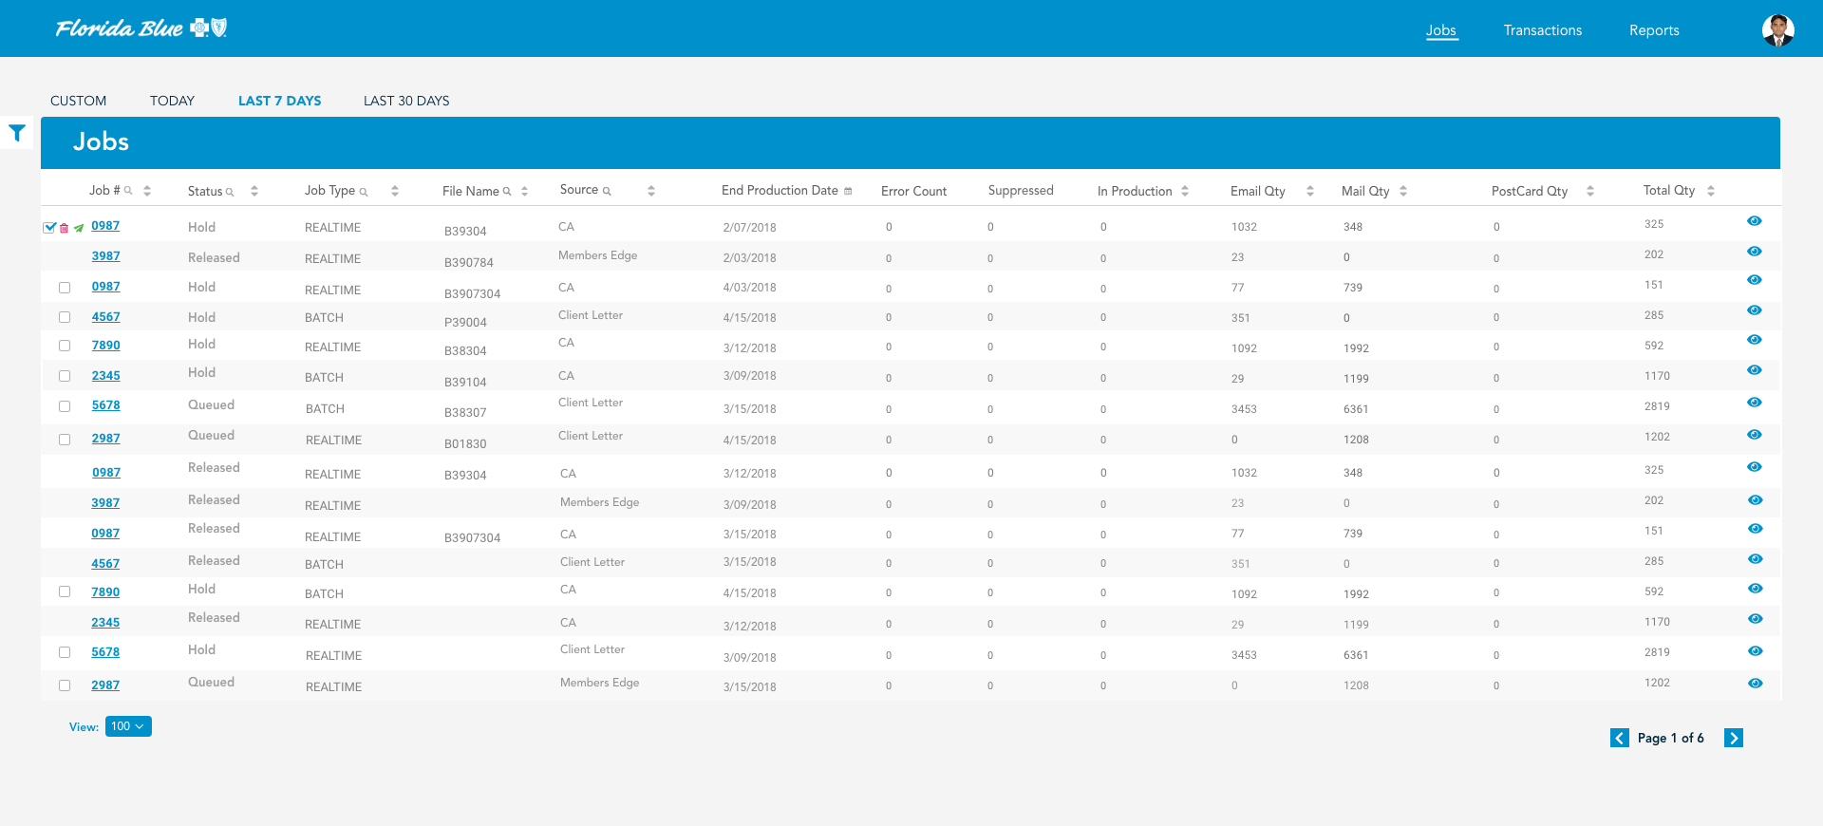Sort by Total Qty using sort arrows
The height and width of the screenshot is (826, 1823).
tap(1711, 191)
